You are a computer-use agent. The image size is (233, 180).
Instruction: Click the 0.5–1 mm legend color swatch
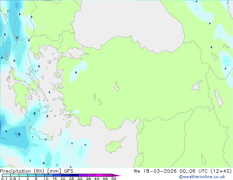(15, 175)
